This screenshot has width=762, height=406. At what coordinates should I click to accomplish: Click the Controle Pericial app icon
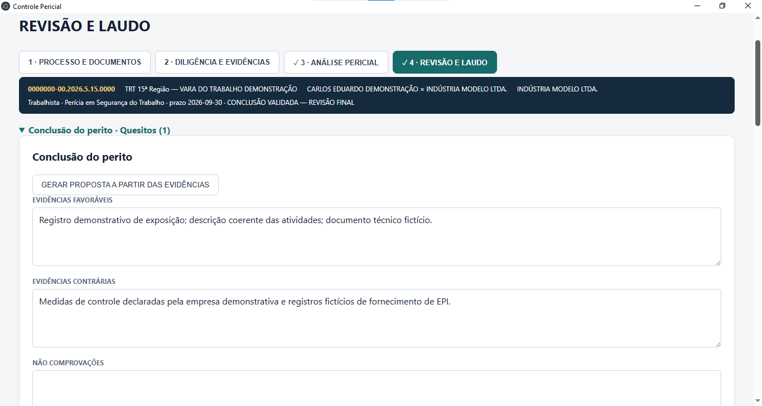tap(6, 6)
